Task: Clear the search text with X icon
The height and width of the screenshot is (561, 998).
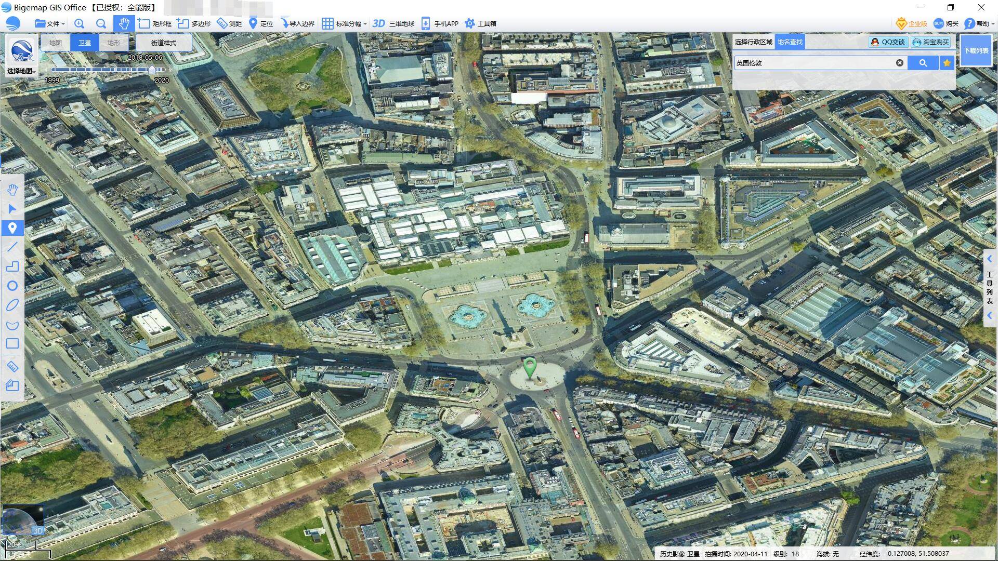Action: (900, 63)
